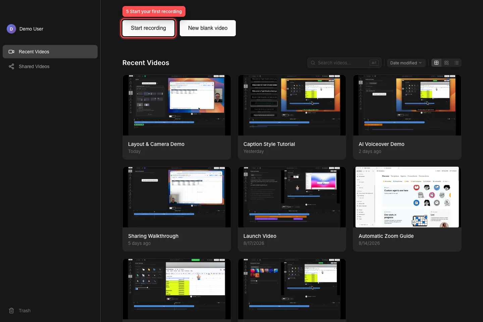Focus the Search videos field
The image size is (483, 322).
point(344,63)
